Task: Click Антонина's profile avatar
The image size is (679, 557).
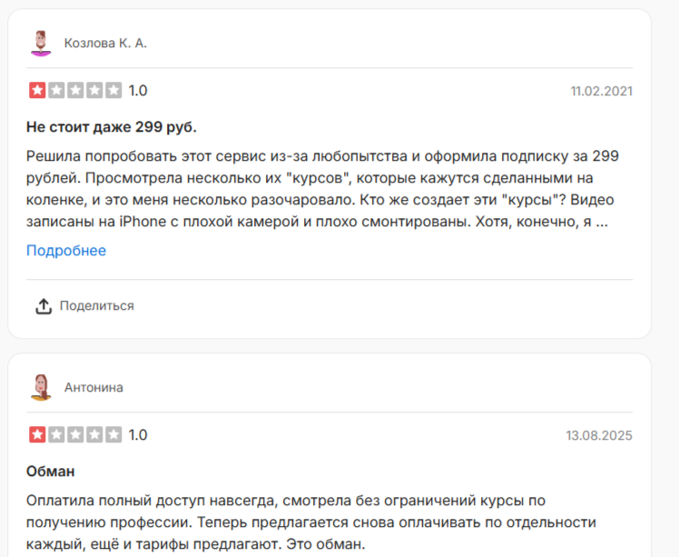Action: click(x=40, y=387)
